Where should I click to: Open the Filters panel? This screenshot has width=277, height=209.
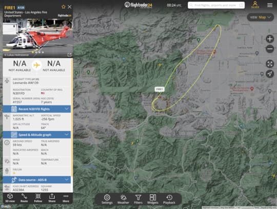click(138, 199)
